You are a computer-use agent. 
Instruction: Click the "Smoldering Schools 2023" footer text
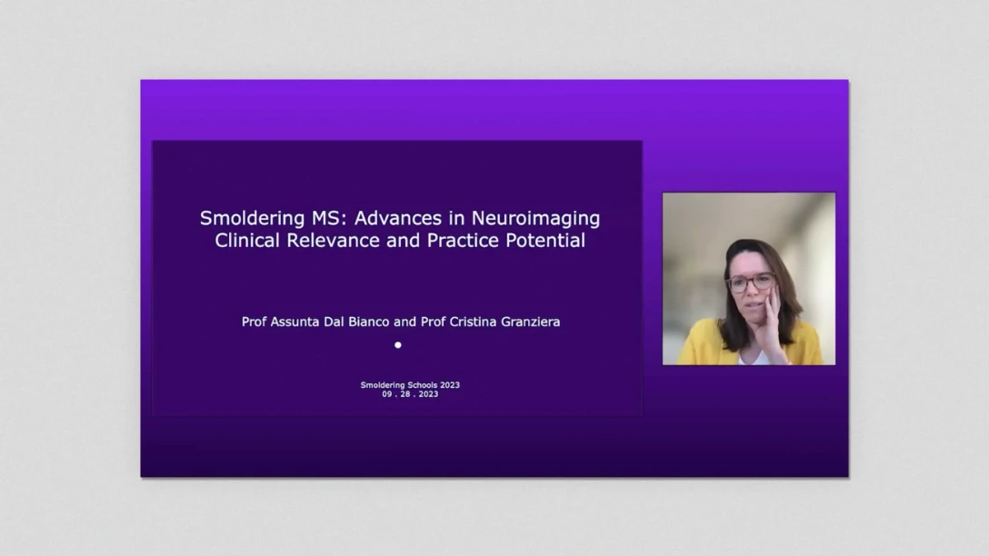(x=410, y=385)
